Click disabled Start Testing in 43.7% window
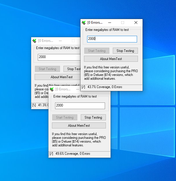The image size is (176, 181). [97, 51]
